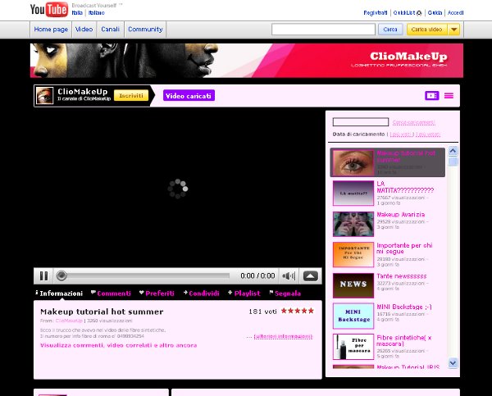The width and height of the screenshot is (492, 396).
Task: Switch to player view layout icon
Action: tap(431, 96)
